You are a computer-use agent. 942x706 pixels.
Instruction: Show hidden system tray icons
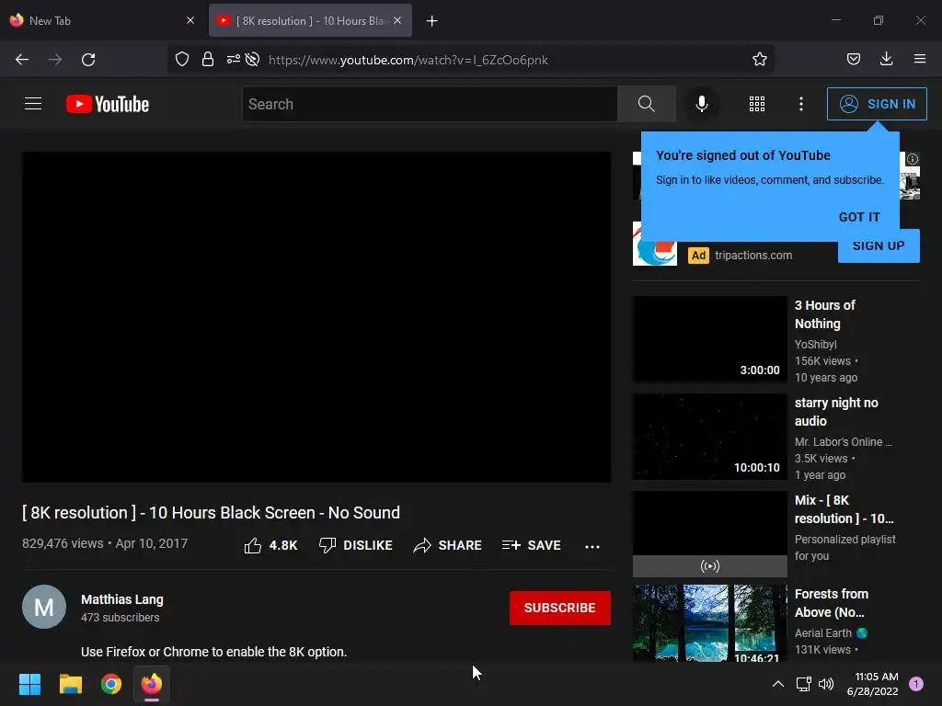tap(778, 684)
